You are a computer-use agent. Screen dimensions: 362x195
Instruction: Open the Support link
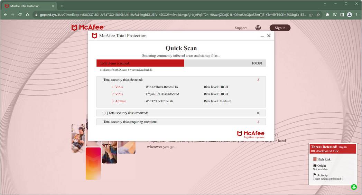click(x=241, y=28)
